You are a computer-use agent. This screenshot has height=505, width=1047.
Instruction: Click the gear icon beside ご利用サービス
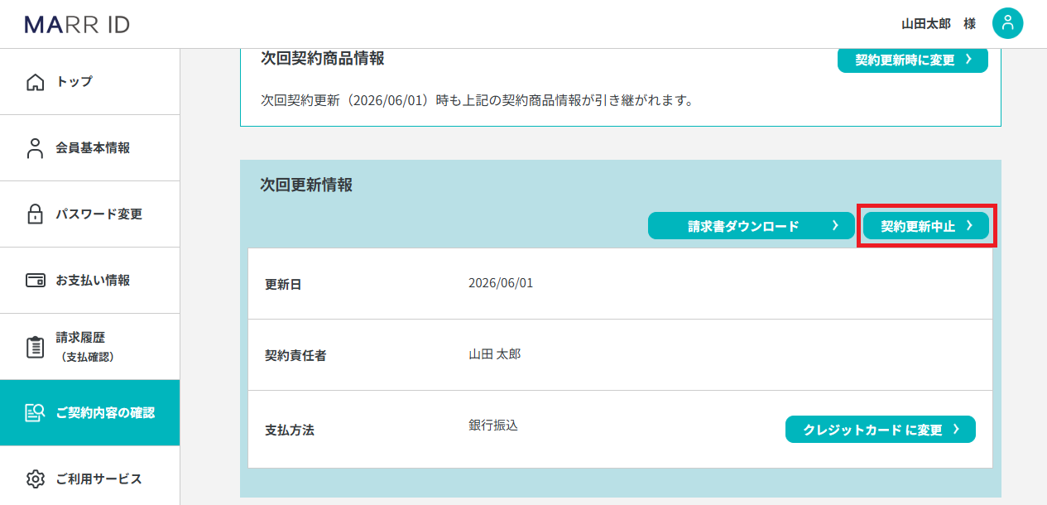35,479
